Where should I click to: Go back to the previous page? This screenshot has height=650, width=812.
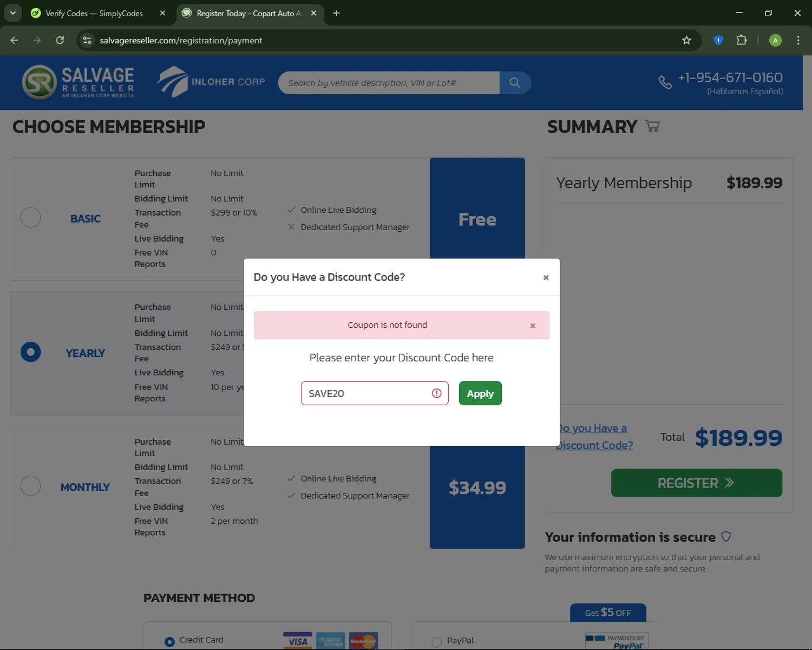pos(15,40)
